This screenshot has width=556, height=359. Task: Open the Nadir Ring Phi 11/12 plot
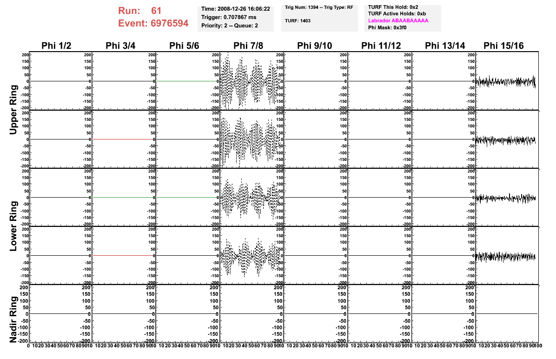tap(379, 313)
